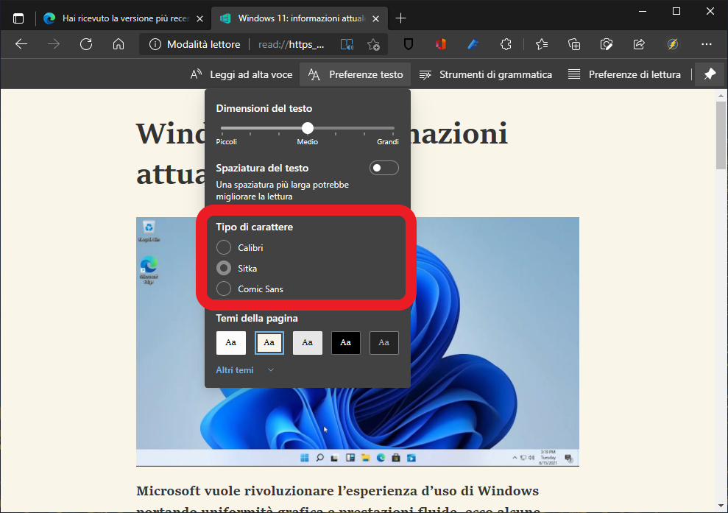Click the 'Modalità lettore' label in address bar
The width and height of the screenshot is (728, 513).
203,44
